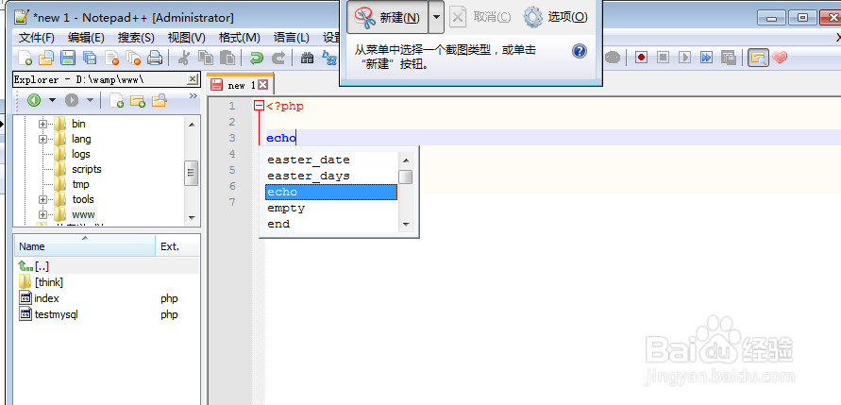Select the logs folder
The height and width of the screenshot is (405, 841).
pyautogui.click(x=80, y=154)
